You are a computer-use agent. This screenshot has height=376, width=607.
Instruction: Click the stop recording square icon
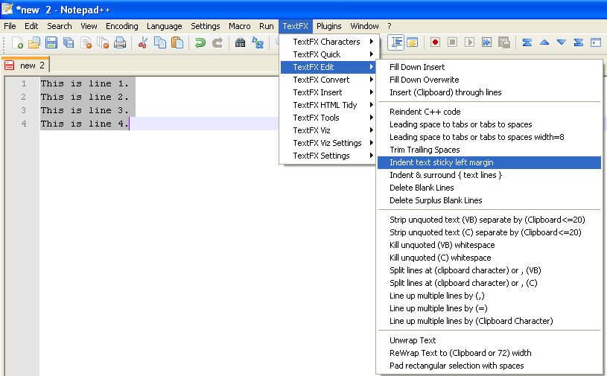coord(452,42)
